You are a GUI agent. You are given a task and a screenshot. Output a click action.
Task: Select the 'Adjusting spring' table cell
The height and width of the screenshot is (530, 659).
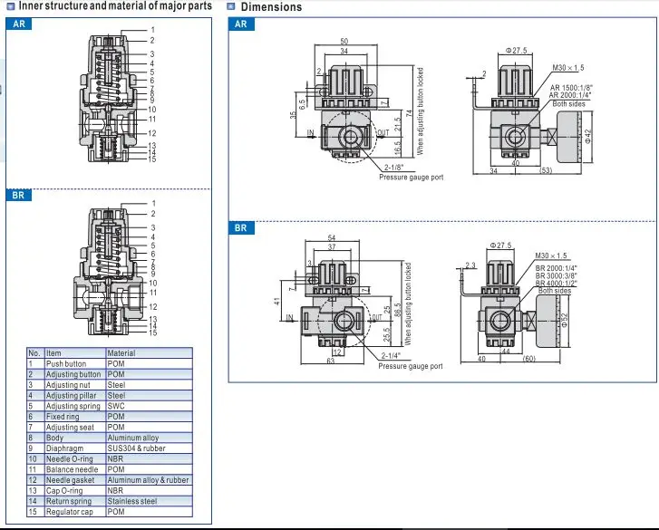coord(75,406)
